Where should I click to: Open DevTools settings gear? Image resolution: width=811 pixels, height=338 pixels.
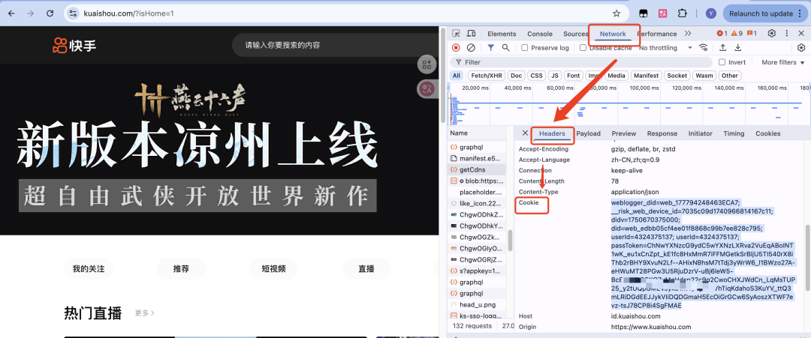771,34
